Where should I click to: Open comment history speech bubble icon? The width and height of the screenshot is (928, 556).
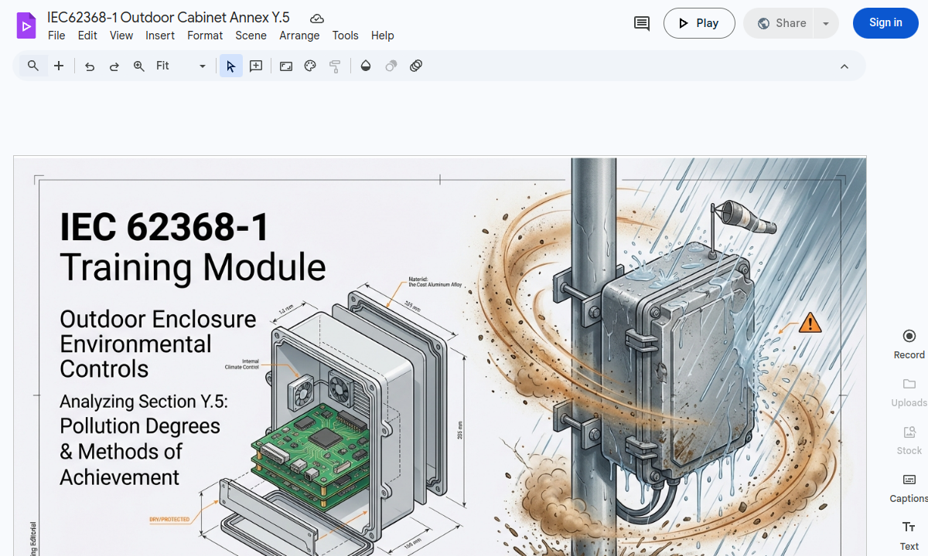pyautogui.click(x=642, y=23)
